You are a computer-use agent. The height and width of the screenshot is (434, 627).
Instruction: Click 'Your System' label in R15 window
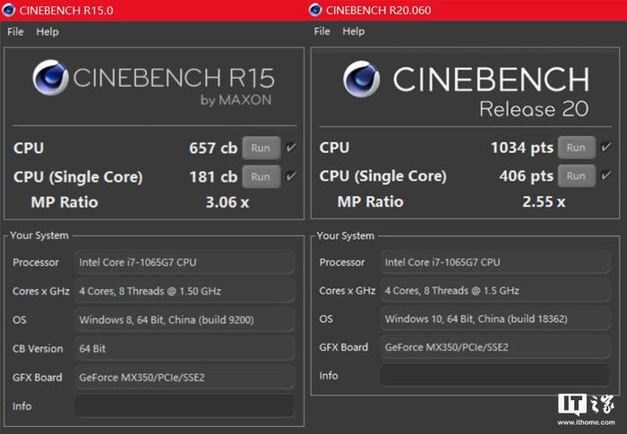(39, 235)
